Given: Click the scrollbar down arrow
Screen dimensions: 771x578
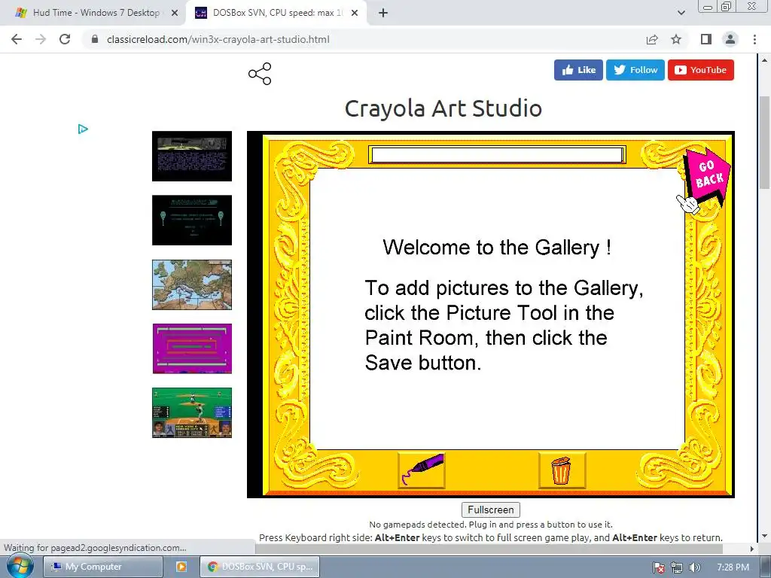Looking at the screenshot, I should 764,536.
